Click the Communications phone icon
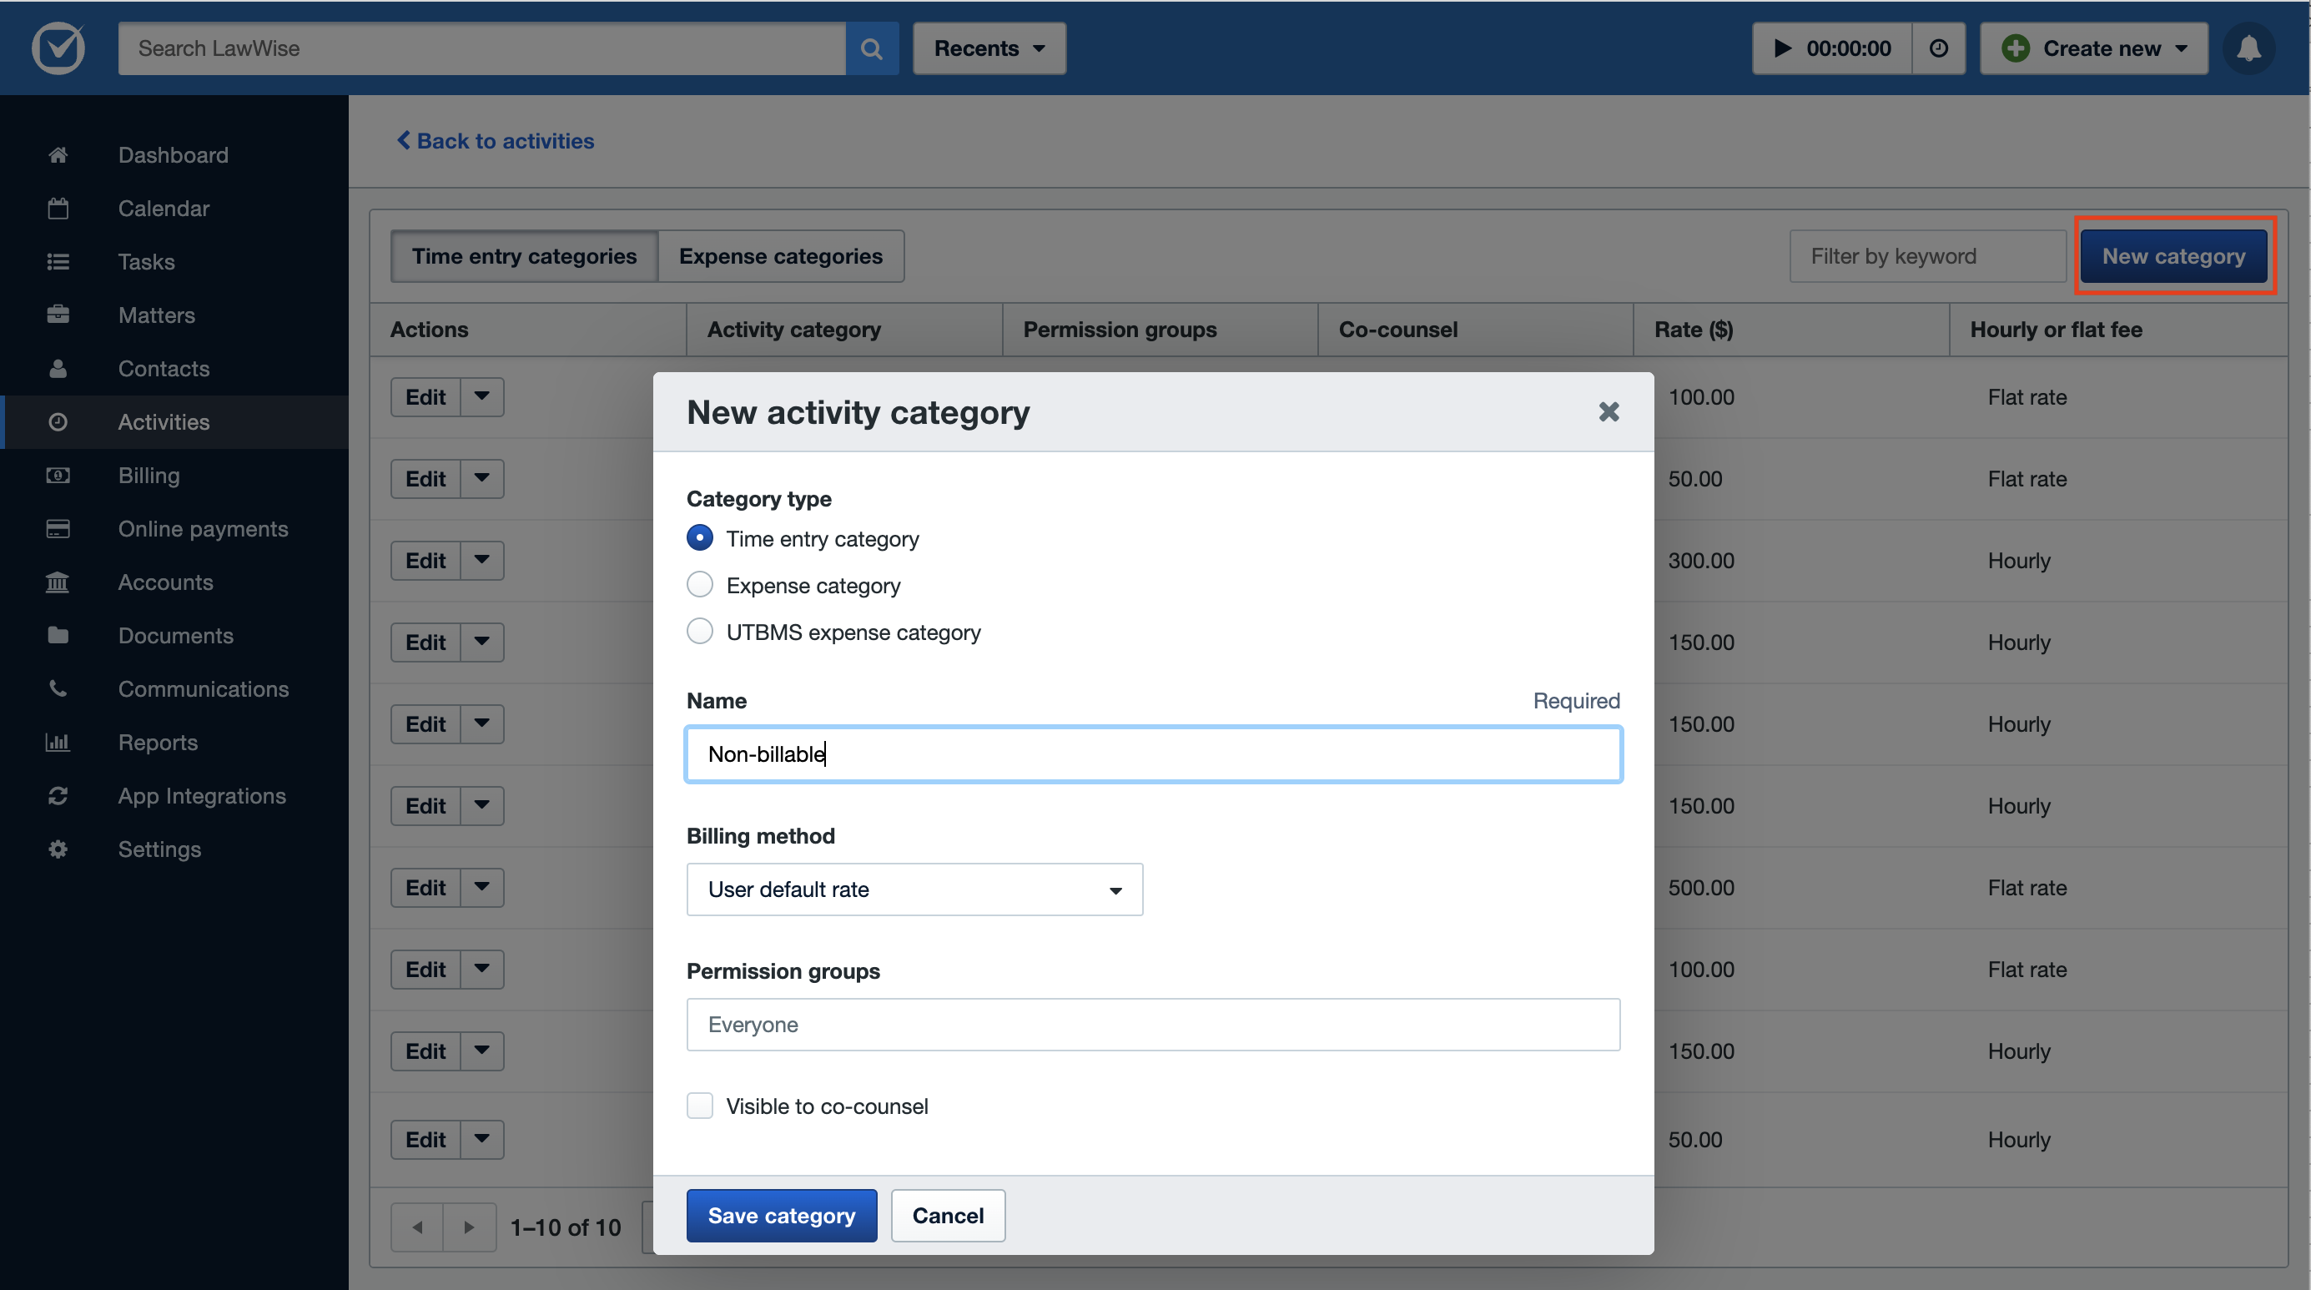 [58, 689]
